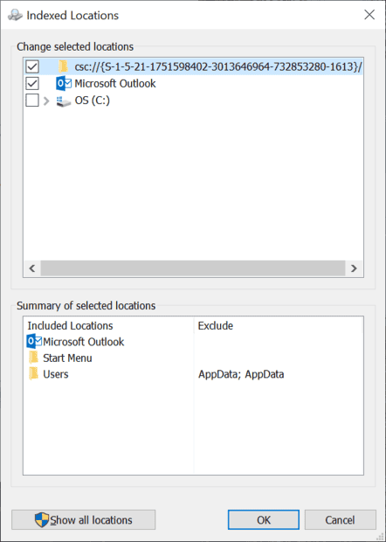Check the OS (C:) checkbox

pos(32,101)
